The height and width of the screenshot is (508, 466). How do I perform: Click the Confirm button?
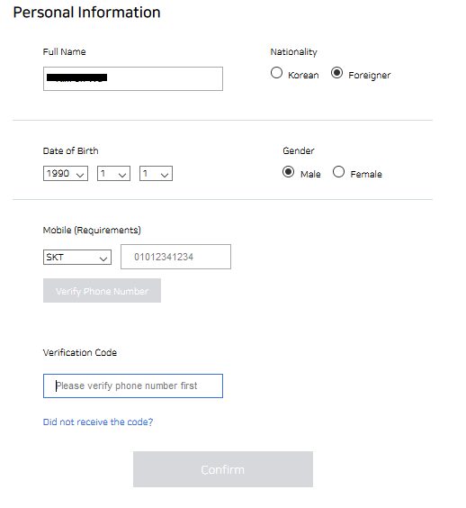click(223, 469)
